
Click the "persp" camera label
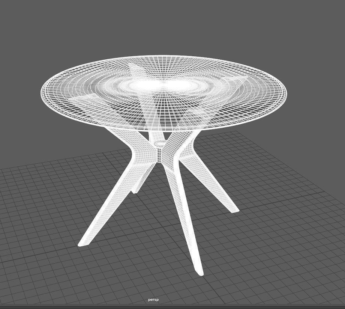(x=153, y=300)
